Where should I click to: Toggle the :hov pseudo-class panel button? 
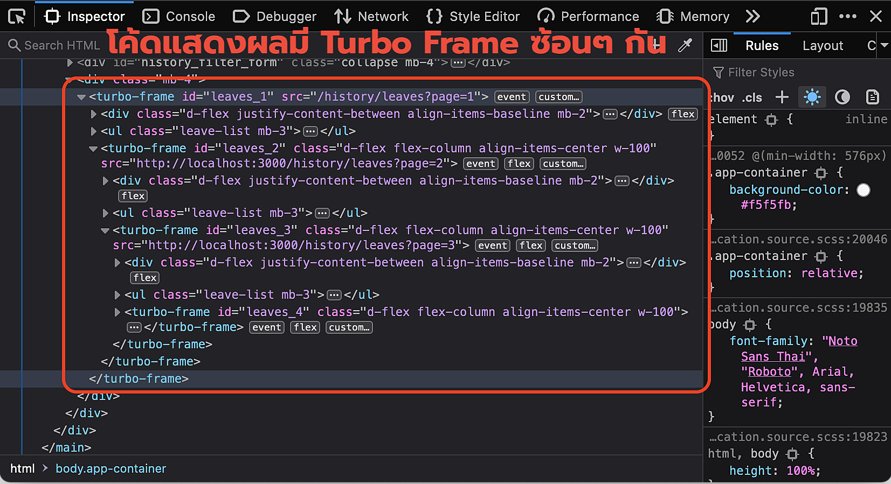[x=722, y=97]
